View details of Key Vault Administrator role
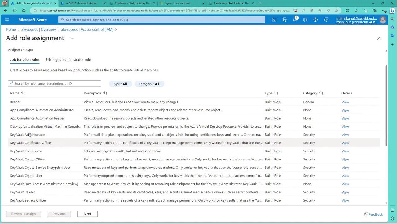The width and height of the screenshot is (397, 223). [345, 135]
